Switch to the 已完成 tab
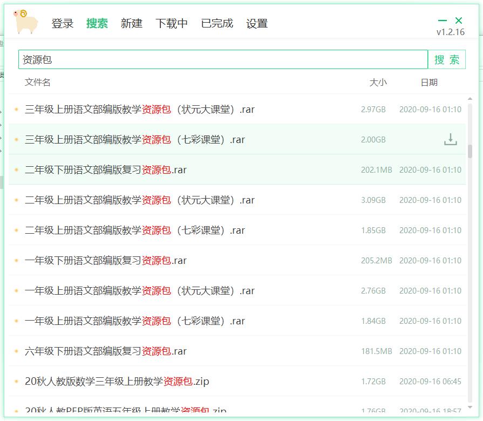483x421 pixels. click(217, 23)
